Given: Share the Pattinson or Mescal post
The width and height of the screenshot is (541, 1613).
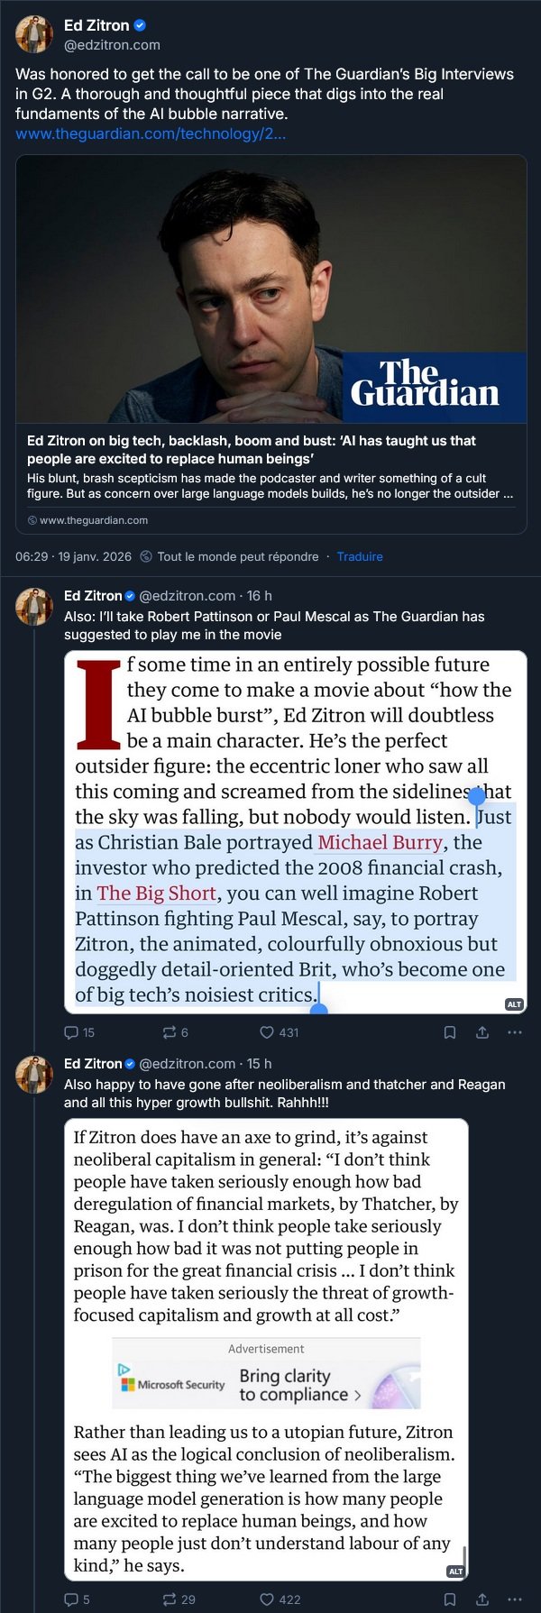Looking at the screenshot, I should (482, 1032).
